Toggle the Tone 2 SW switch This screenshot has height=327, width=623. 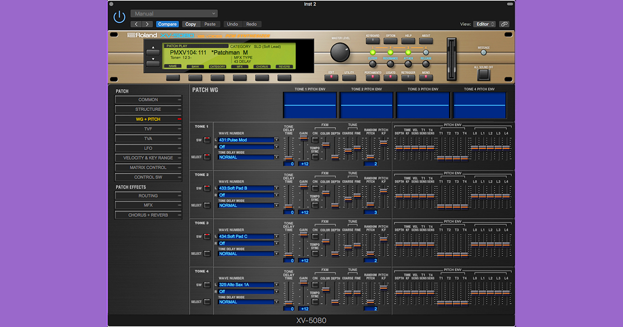tap(207, 188)
